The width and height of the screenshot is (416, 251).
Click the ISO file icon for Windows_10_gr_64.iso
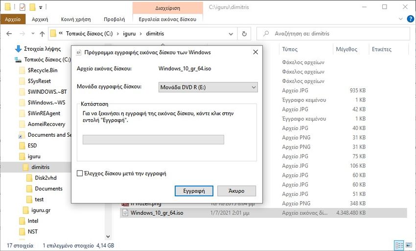125,212
